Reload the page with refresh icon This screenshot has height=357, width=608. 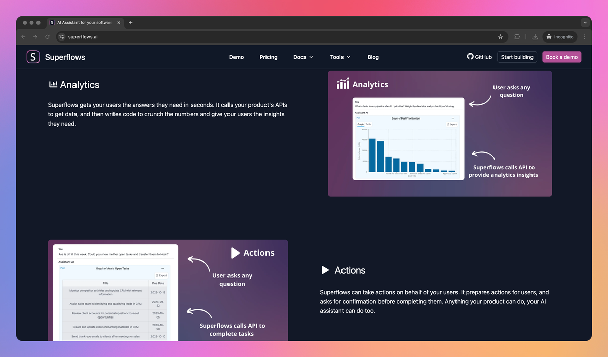tap(48, 37)
